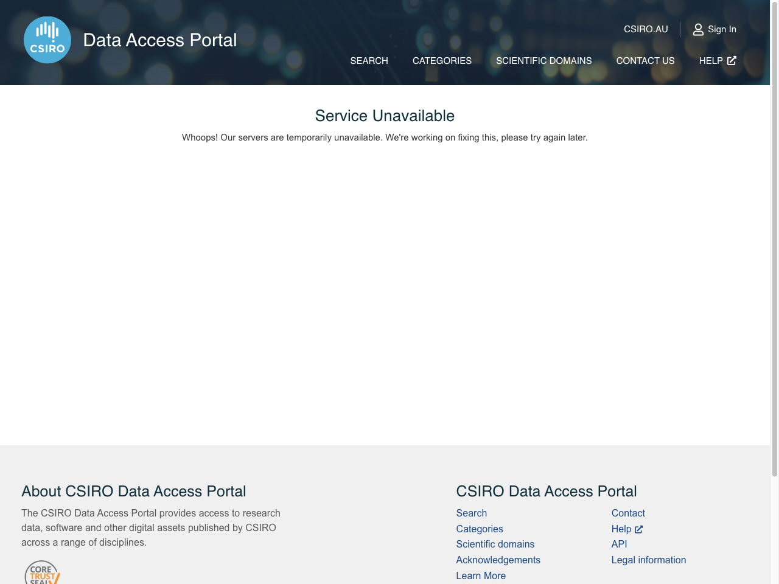Image resolution: width=779 pixels, height=584 pixels.
Task: Open the API footer link
Action: click(x=619, y=544)
